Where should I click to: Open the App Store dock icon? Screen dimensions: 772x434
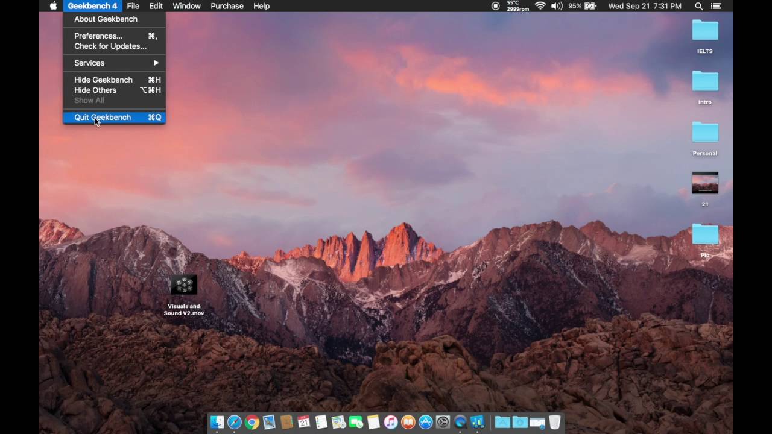pyautogui.click(x=426, y=423)
